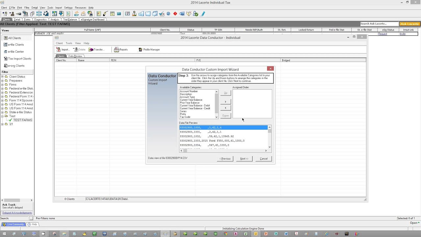421x237 pixels.
Task: Open the Tools menu in Data Conductor
Action: tap(69, 43)
